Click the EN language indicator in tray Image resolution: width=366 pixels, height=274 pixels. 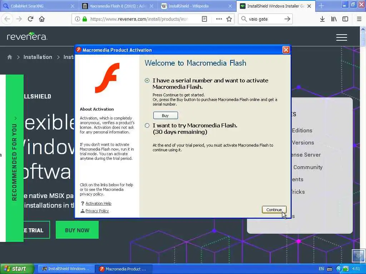[x=321, y=269]
